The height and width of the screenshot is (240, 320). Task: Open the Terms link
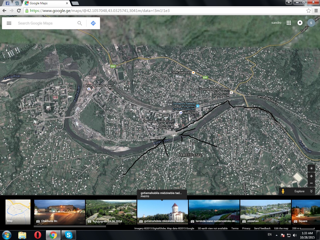[235, 228]
